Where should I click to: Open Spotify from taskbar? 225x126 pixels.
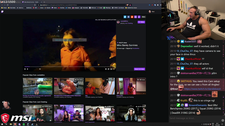[24, 124]
